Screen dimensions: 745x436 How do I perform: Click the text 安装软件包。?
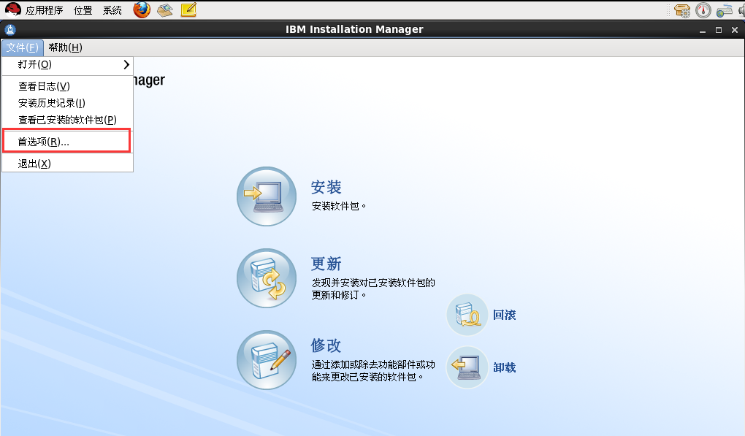point(339,206)
